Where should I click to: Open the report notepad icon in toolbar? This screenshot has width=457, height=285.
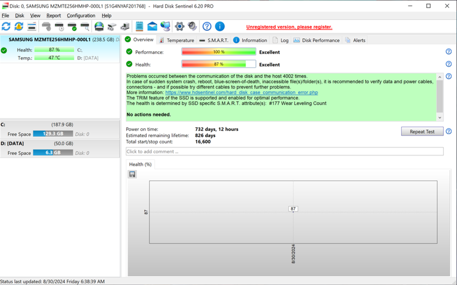139,26
